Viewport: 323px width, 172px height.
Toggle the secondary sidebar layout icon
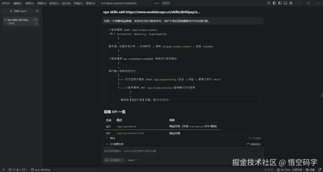coord(280,3)
